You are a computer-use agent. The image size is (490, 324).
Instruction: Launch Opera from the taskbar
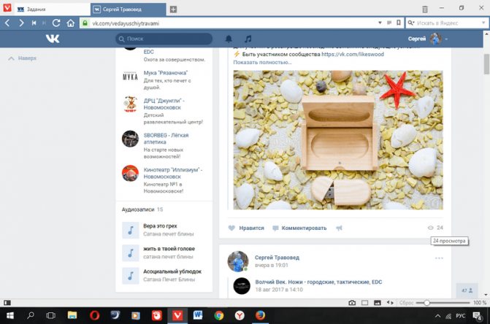pos(94,316)
